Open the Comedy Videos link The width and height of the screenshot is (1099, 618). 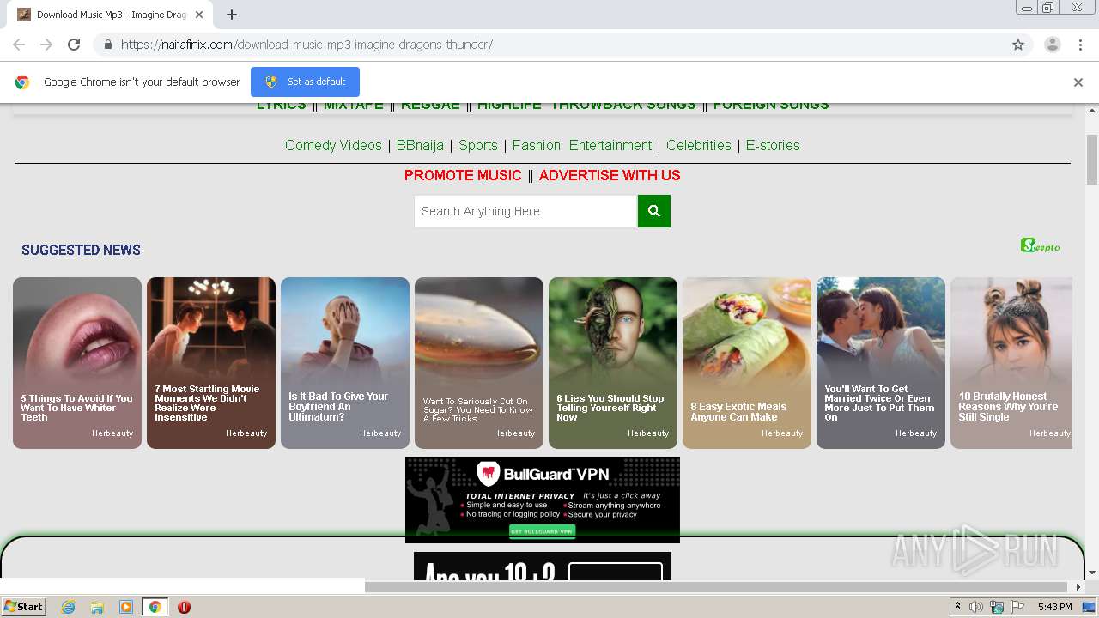pyautogui.click(x=333, y=145)
